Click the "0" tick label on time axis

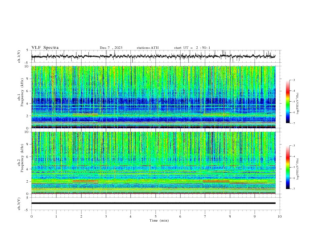[31, 216]
